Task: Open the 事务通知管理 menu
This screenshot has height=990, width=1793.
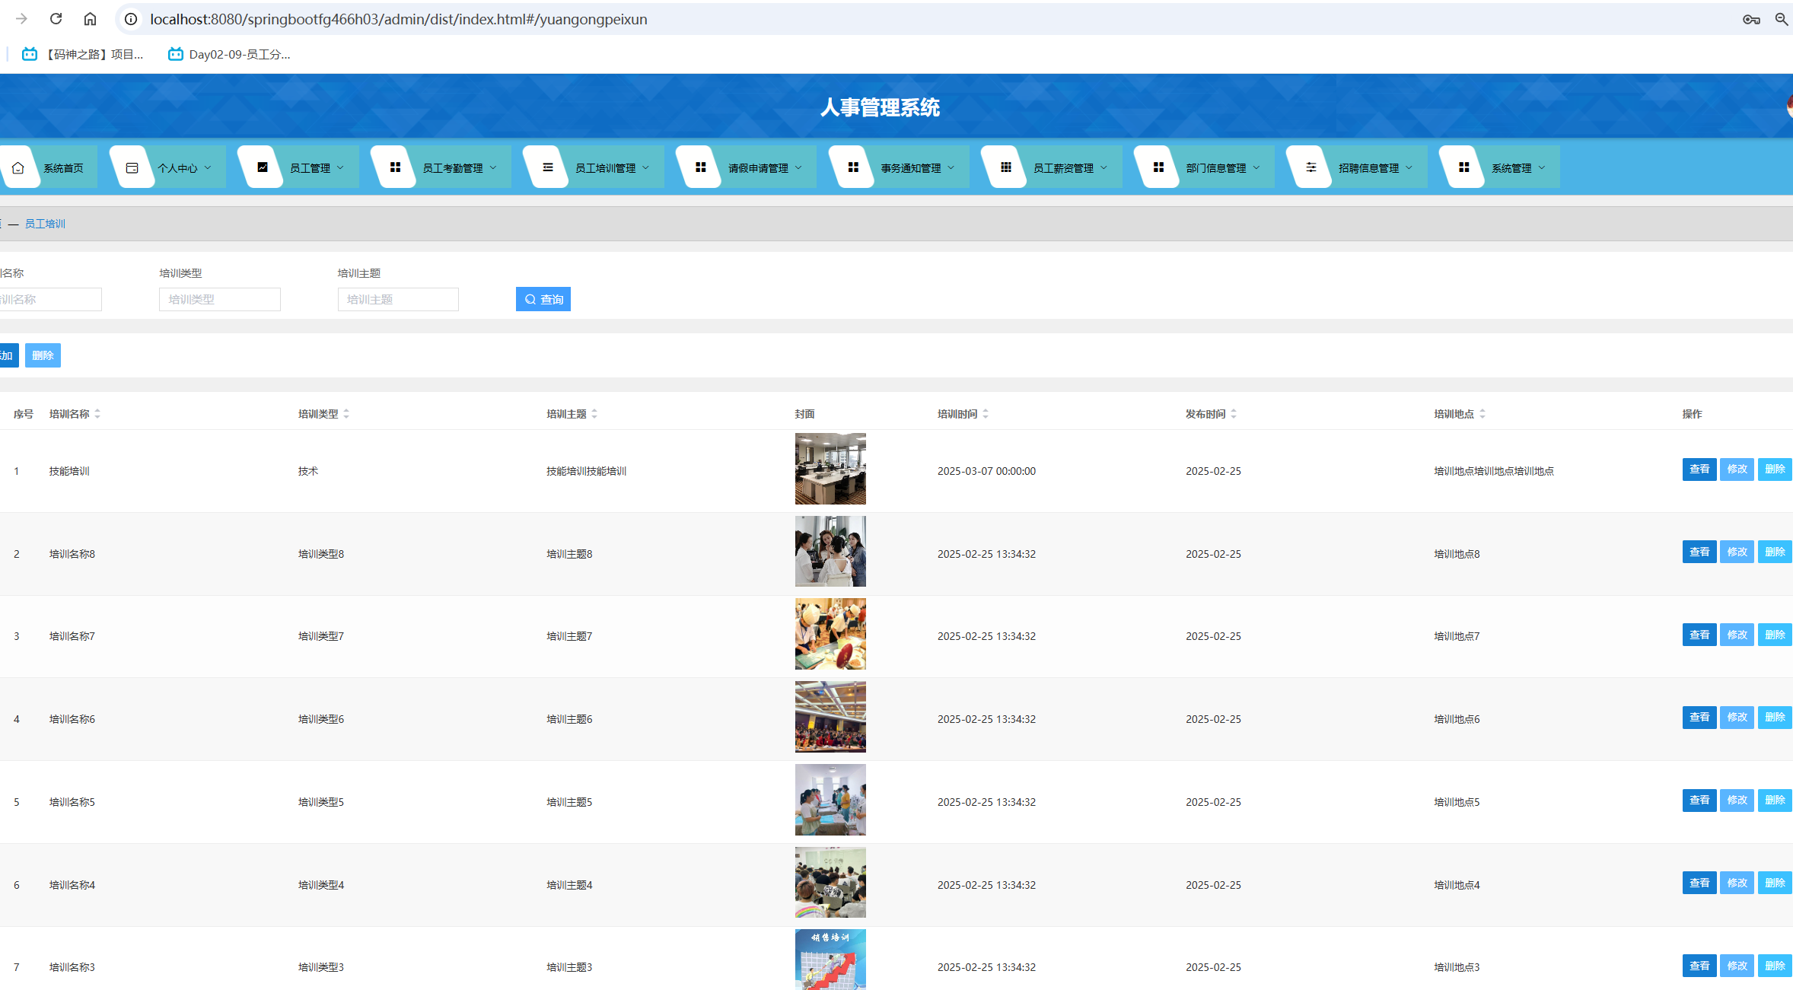Action: [x=911, y=167]
